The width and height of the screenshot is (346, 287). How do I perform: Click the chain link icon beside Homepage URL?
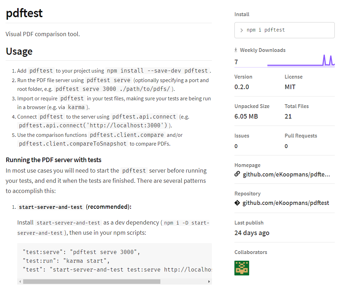(x=237, y=174)
